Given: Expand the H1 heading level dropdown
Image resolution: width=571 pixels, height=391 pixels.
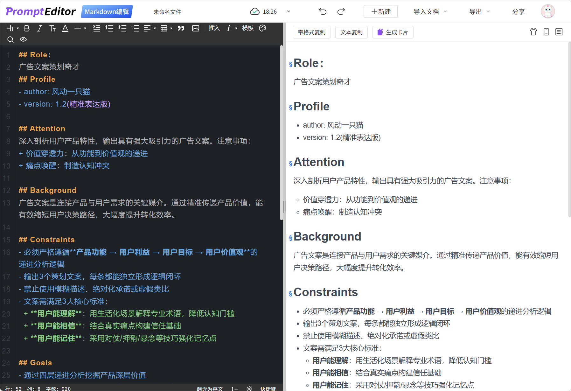Looking at the screenshot, I should [x=12, y=28].
